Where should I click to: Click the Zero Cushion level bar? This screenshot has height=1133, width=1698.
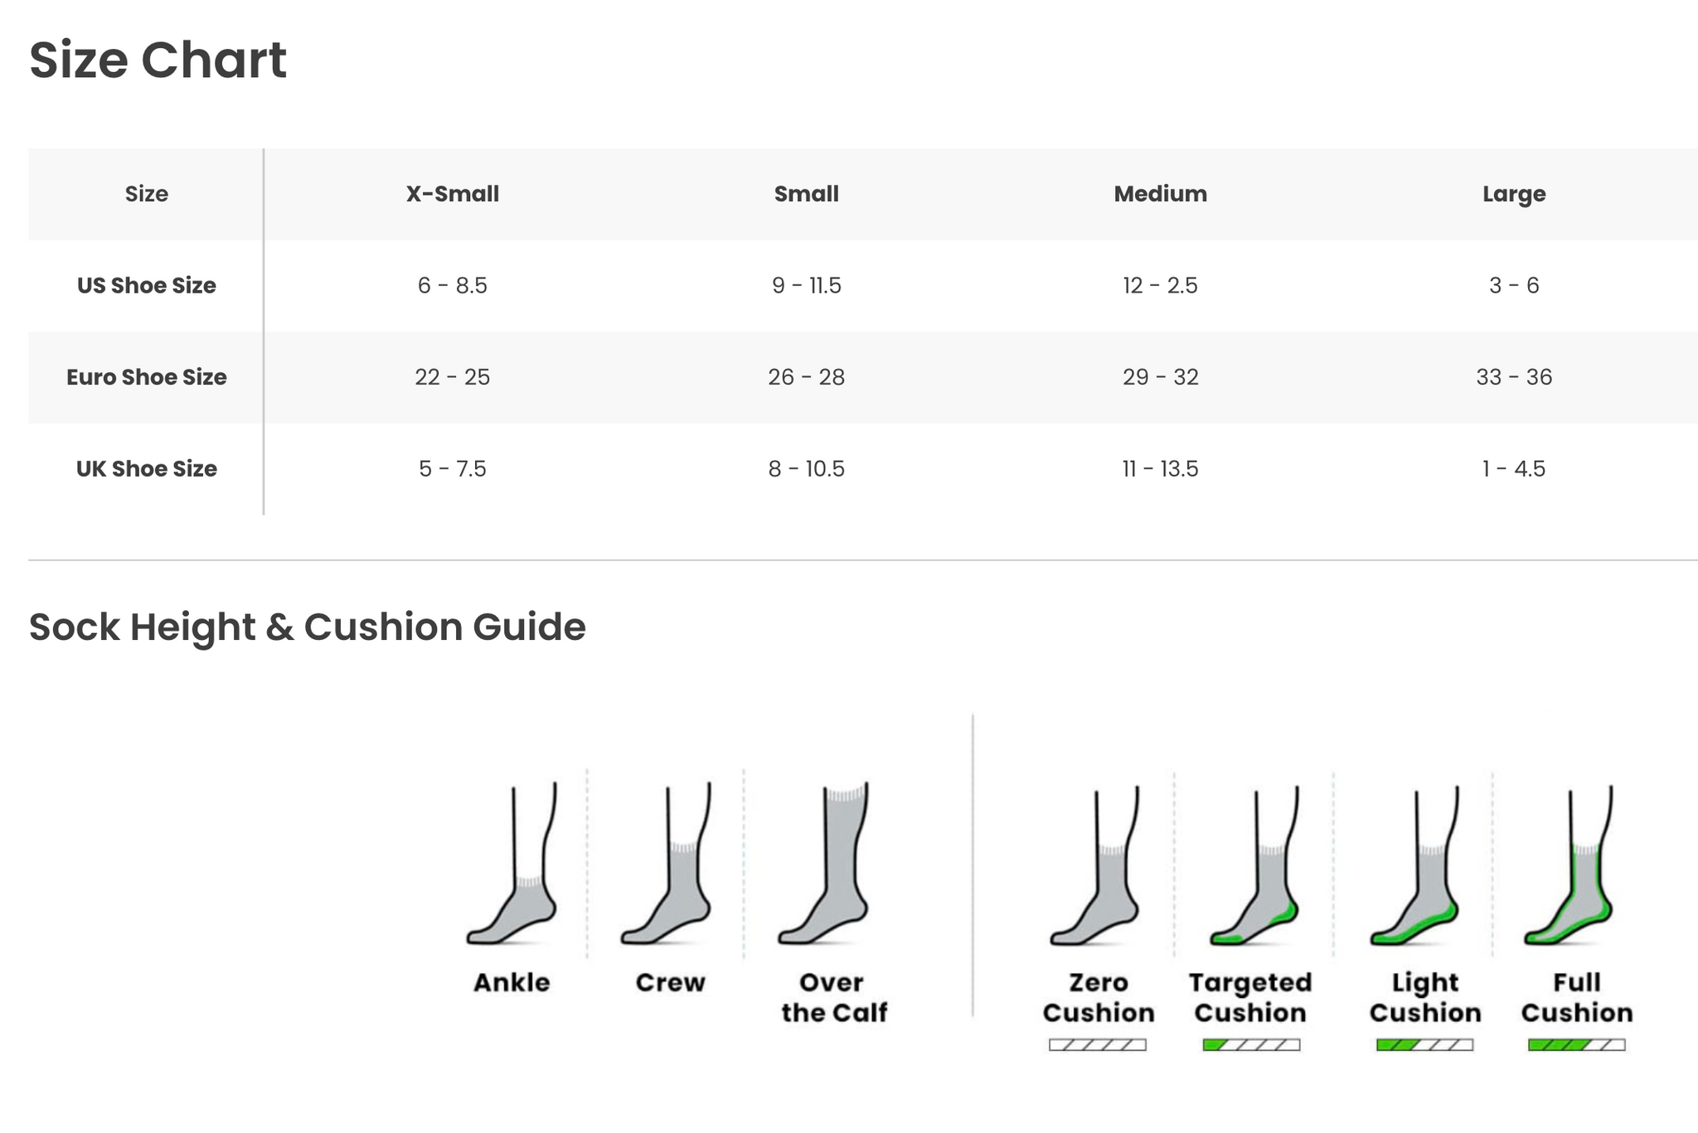(1097, 1045)
